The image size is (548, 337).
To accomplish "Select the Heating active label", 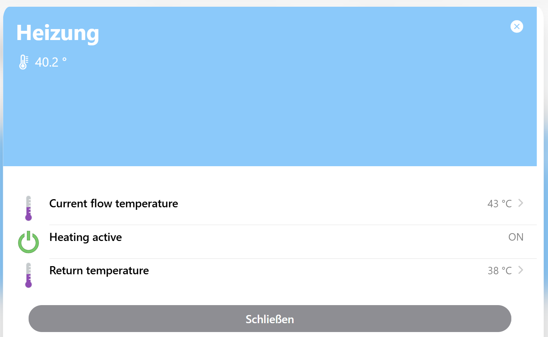I will coord(86,237).
